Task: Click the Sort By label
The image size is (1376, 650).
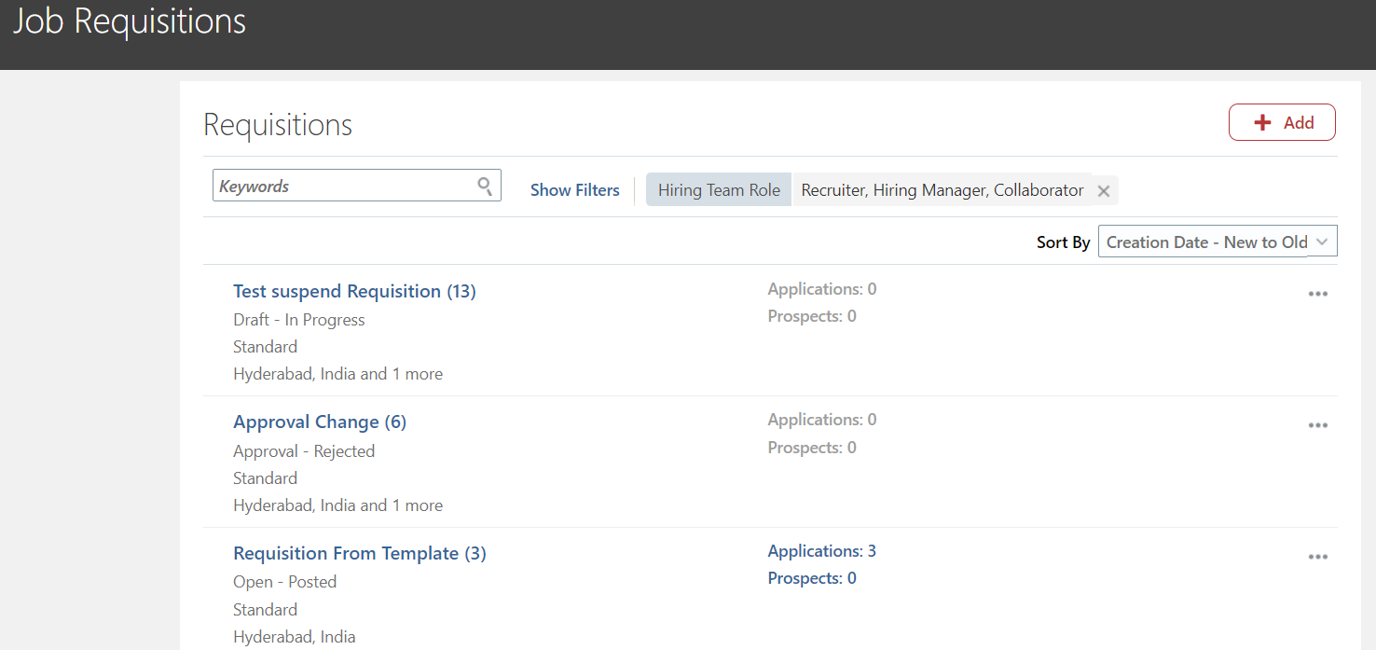Action: pos(1064,242)
